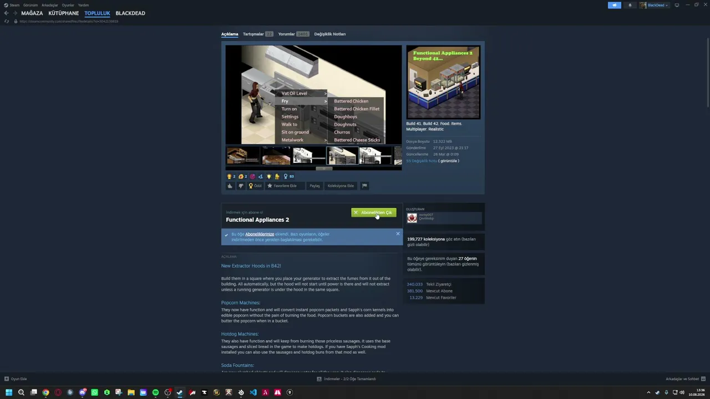Click the award reactions row icons
This screenshot has height=399, width=710.
[261, 176]
